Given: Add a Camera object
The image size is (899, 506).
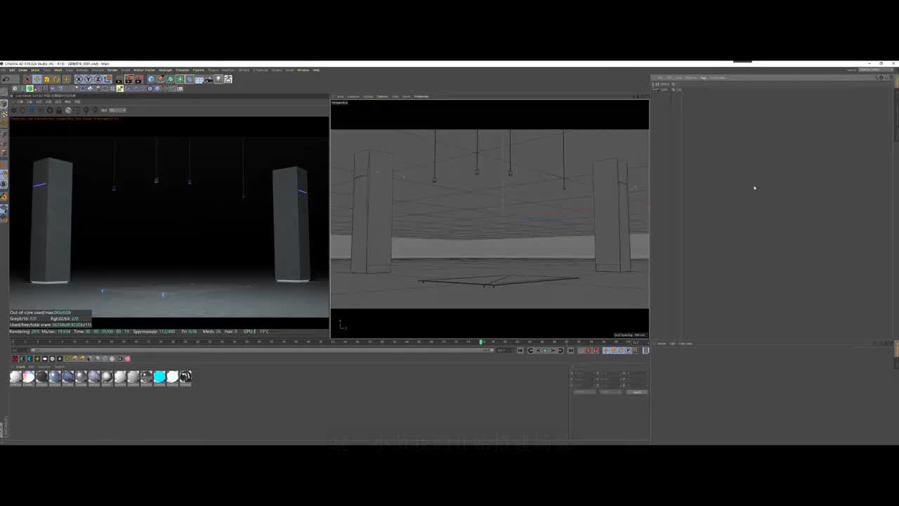Looking at the screenshot, I should [x=210, y=79].
